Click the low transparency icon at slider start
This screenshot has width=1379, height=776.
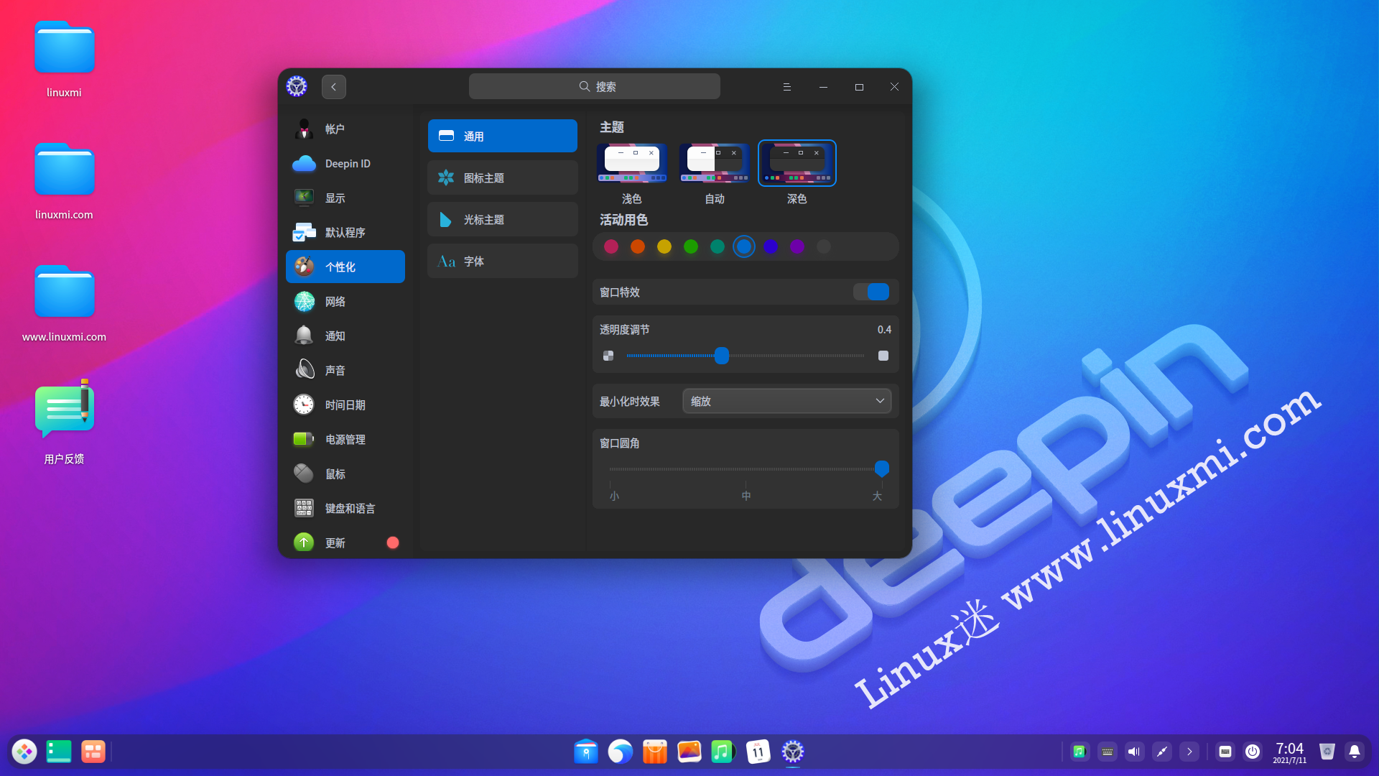pos(608,356)
